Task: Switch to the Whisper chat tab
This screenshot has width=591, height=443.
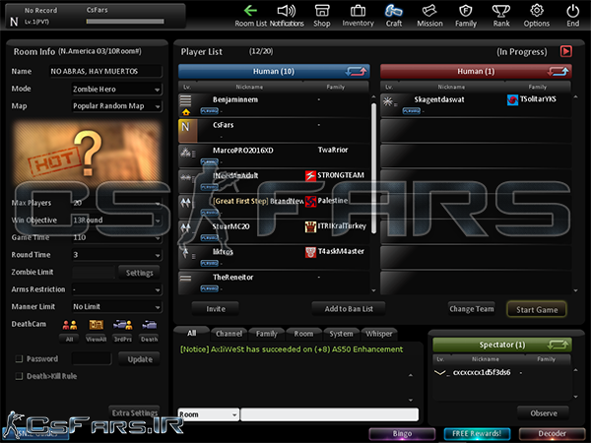Action: click(x=379, y=334)
